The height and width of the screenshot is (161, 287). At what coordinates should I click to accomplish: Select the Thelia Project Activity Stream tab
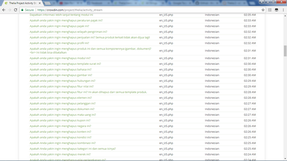[x=22, y=3]
